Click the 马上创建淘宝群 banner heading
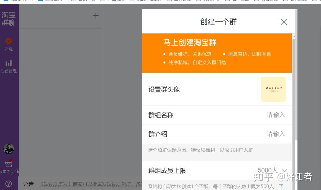The image size is (321, 190). pos(190,43)
